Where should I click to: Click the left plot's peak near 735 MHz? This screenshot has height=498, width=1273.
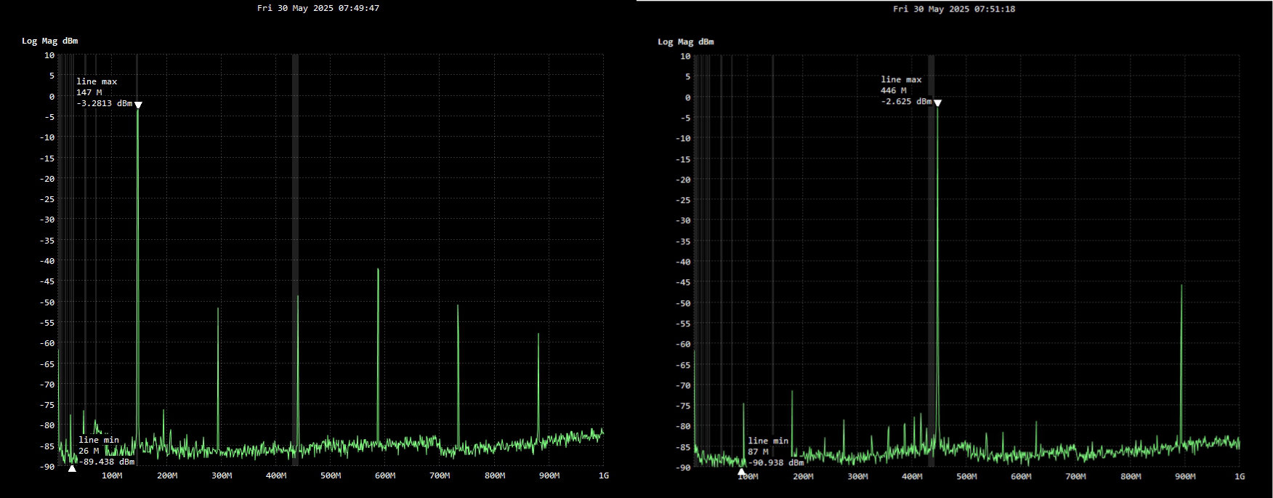coord(458,307)
